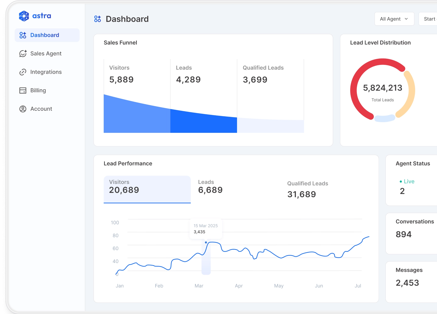Click the All Agent chevron arrow
Viewport: 437px width, 314px height.
pos(406,19)
